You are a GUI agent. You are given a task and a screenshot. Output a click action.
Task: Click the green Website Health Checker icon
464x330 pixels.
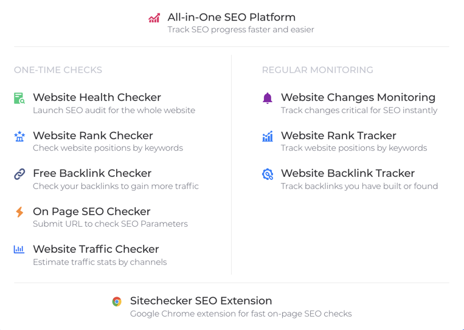pos(19,98)
